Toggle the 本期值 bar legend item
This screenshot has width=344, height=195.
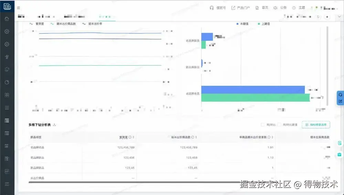[x=243, y=24]
